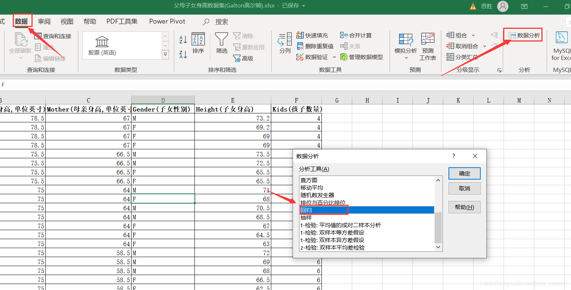Switch to the View (视图) tab
Viewport: 571px width, 290px height.
67,21
